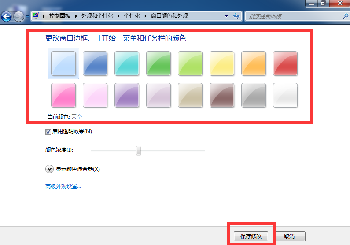Expand the arrow before 控制面板 breadcrumb
The height and width of the screenshot is (245, 350).
click(x=44, y=16)
